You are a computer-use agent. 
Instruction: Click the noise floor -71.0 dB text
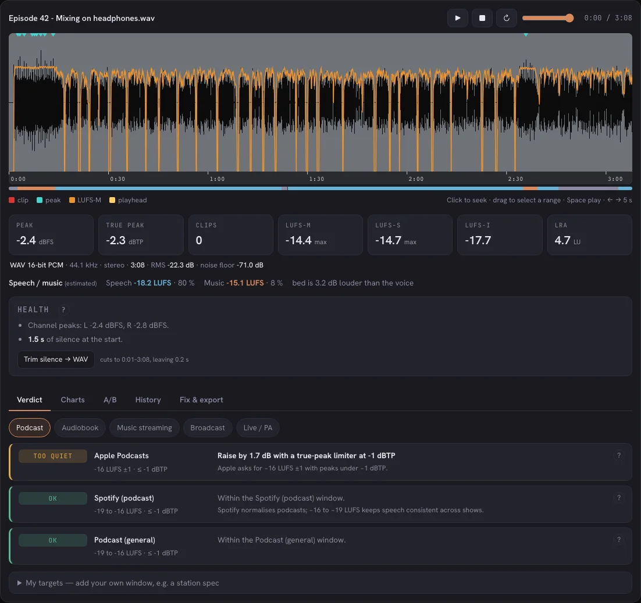click(232, 265)
